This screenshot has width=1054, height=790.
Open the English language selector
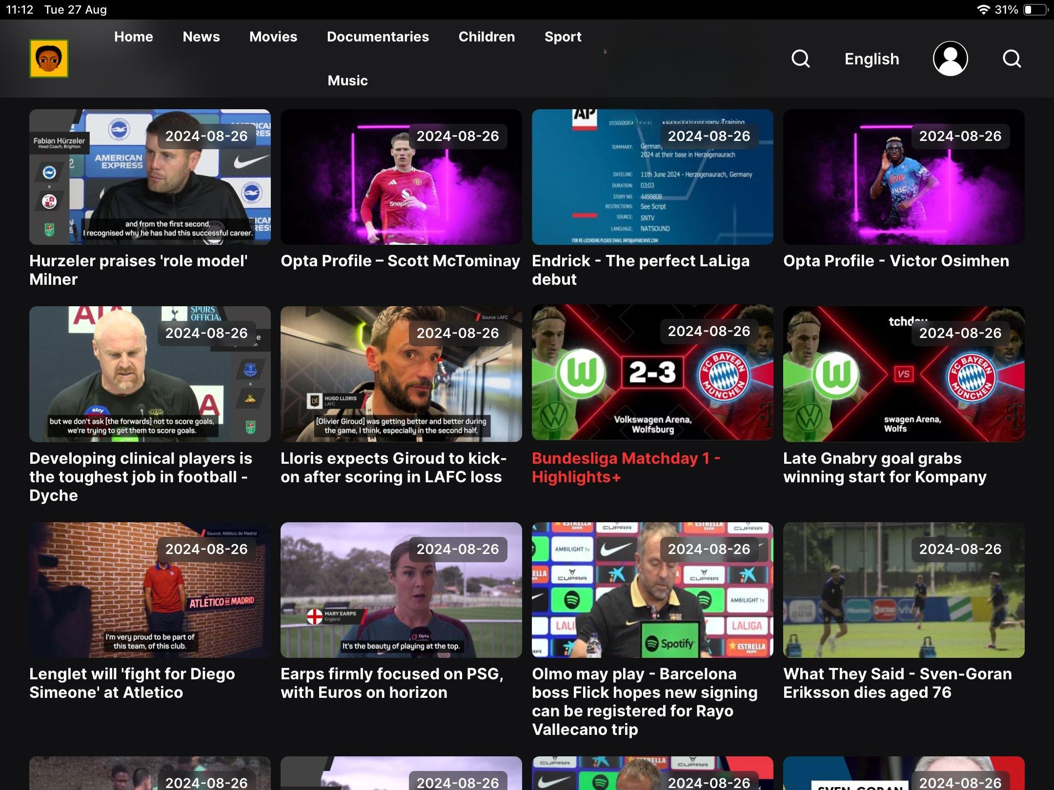tap(872, 59)
